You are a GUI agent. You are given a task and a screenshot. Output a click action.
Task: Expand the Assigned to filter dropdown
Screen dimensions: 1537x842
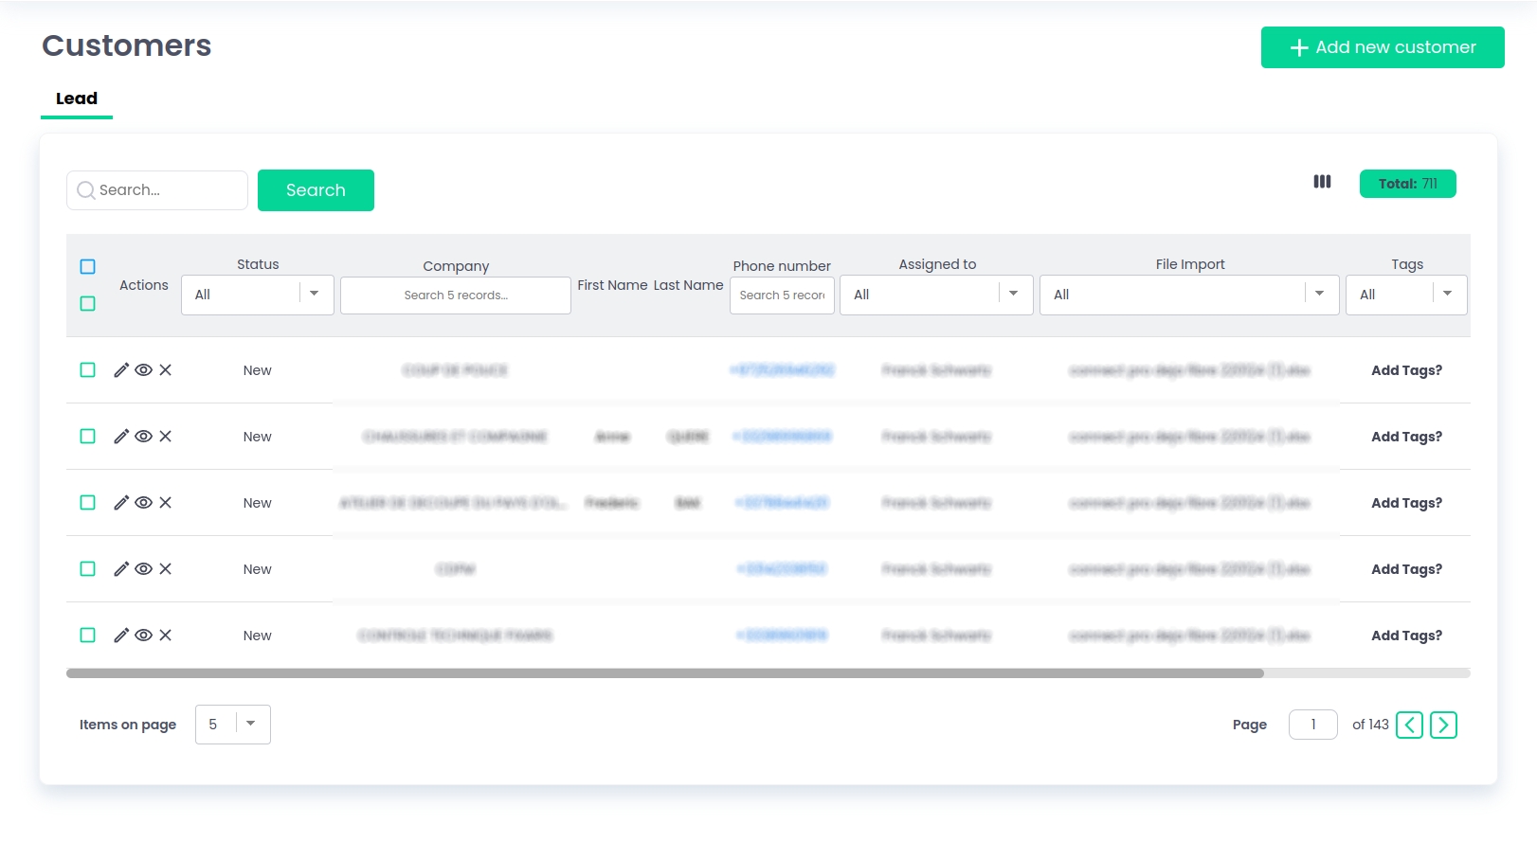935,295
